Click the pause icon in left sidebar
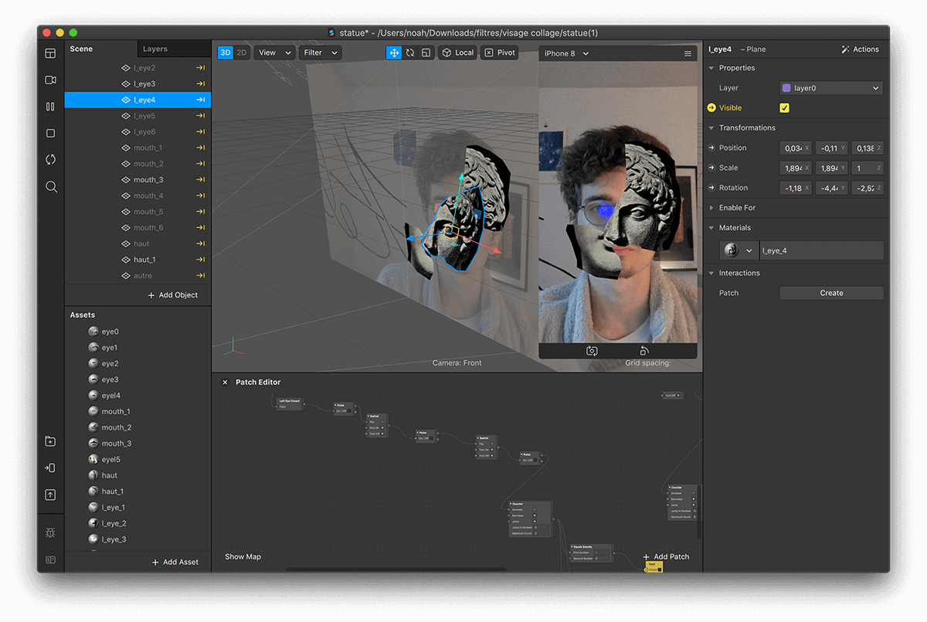The height and width of the screenshot is (622, 927). [x=50, y=107]
